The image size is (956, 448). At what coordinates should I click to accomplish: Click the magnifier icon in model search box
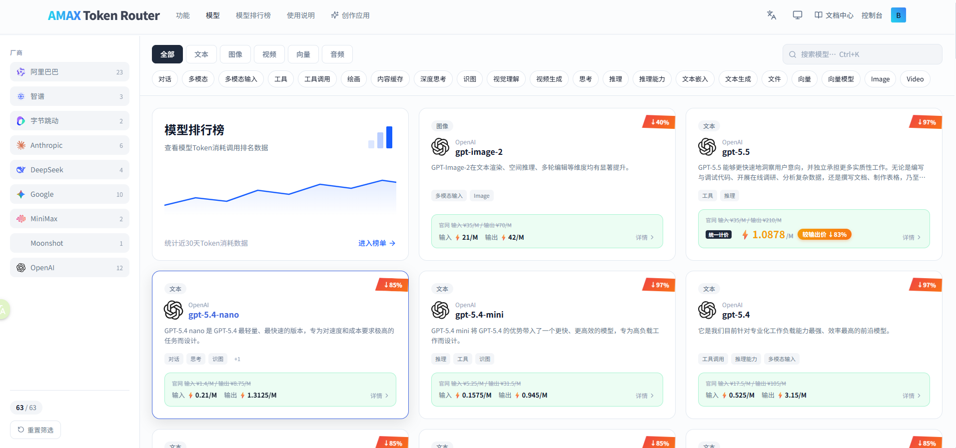point(793,54)
